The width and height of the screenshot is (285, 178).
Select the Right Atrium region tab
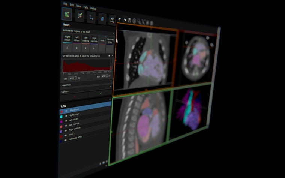67,38
